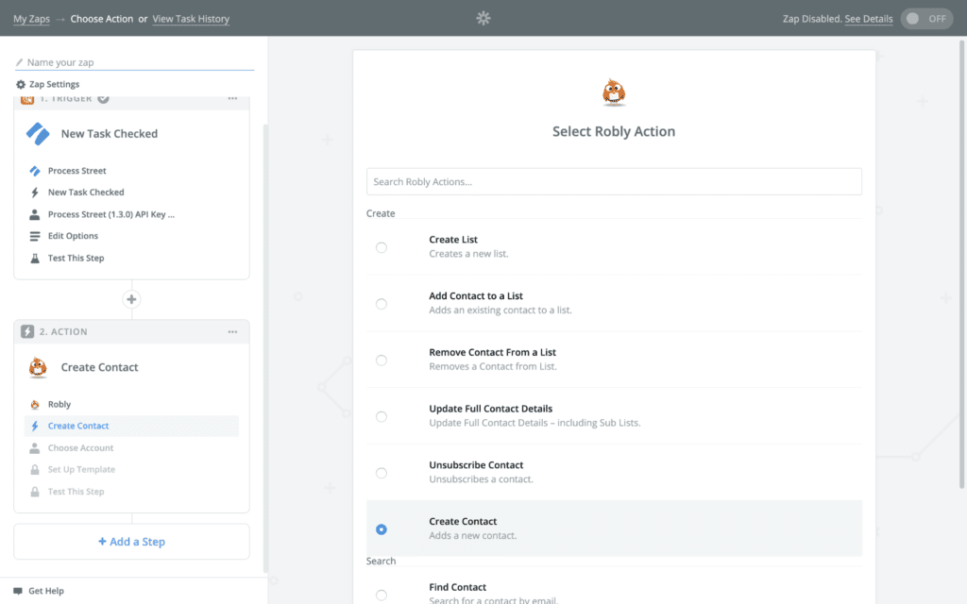Image resolution: width=967 pixels, height=604 pixels.
Task: Click the Zap Settings gear icon
Action: [x=21, y=84]
